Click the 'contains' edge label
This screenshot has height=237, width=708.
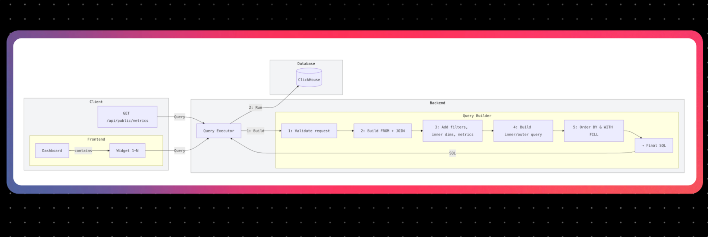pyautogui.click(x=83, y=151)
